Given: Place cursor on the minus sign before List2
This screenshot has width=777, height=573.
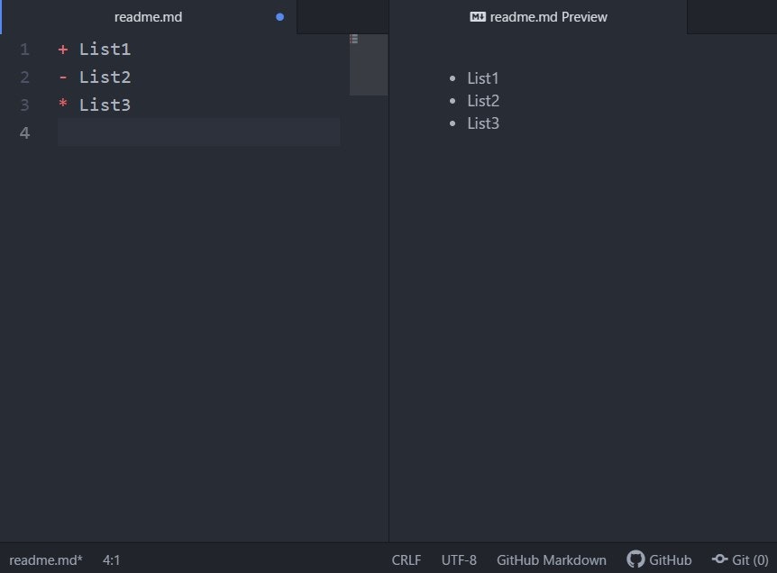Looking at the screenshot, I should coord(63,77).
